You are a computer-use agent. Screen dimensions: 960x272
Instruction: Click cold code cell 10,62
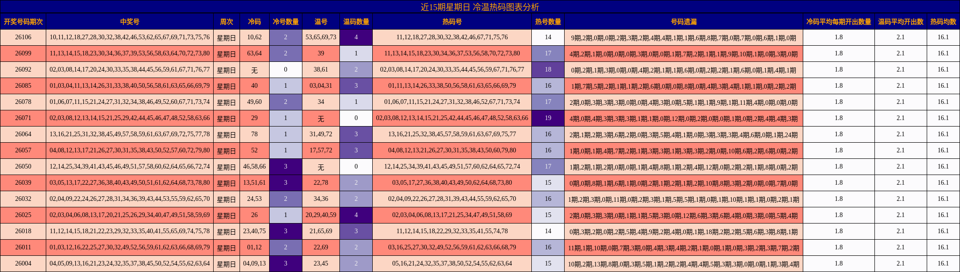point(254,37)
